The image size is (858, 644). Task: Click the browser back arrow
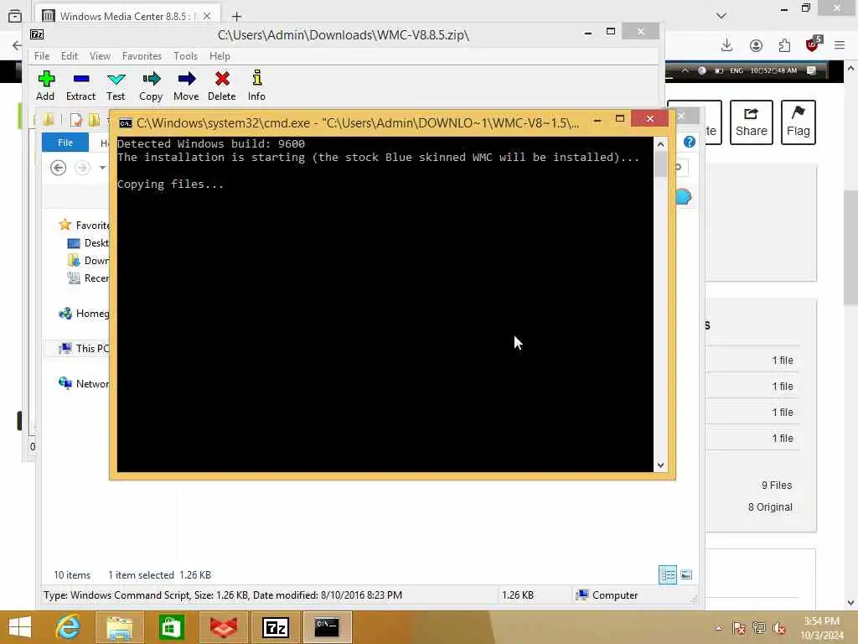click(17, 45)
